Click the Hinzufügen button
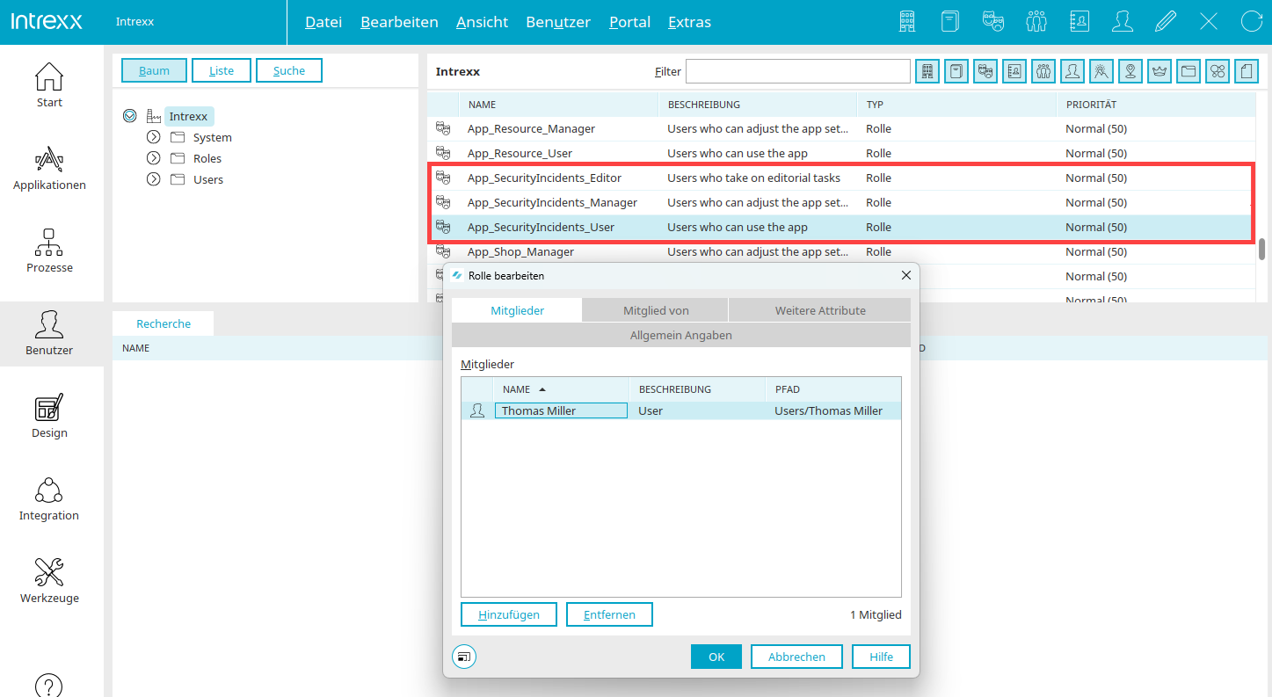 pos(509,614)
